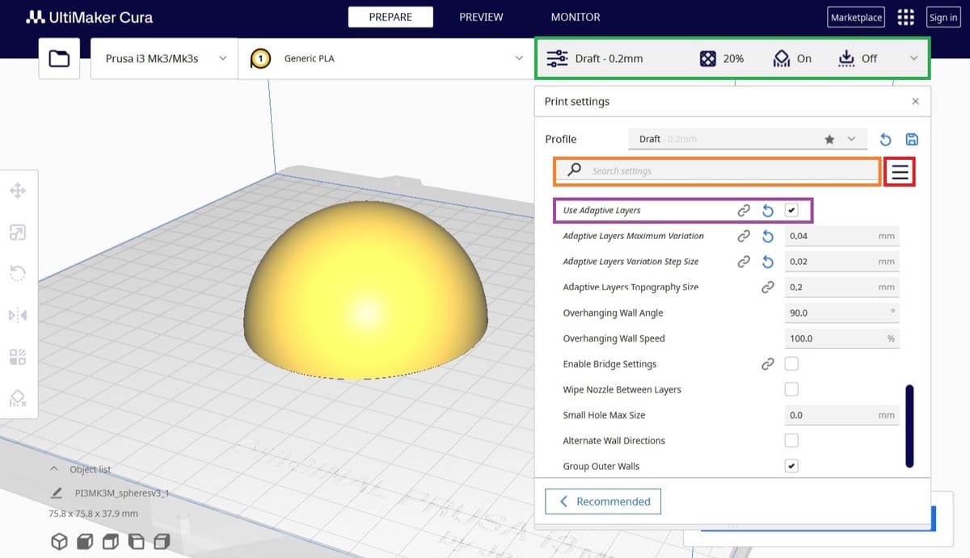Image resolution: width=970 pixels, height=558 pixels.
Task: Click the UltiMaker Cura logo
Action: [90, 17]
